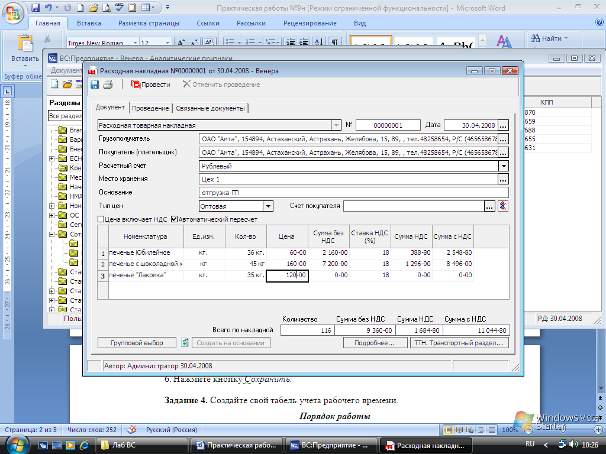Save the Word document from quick access toolbar
This screenshot has height=454, width=606.
pyautogui.click(x=36, y=8)
